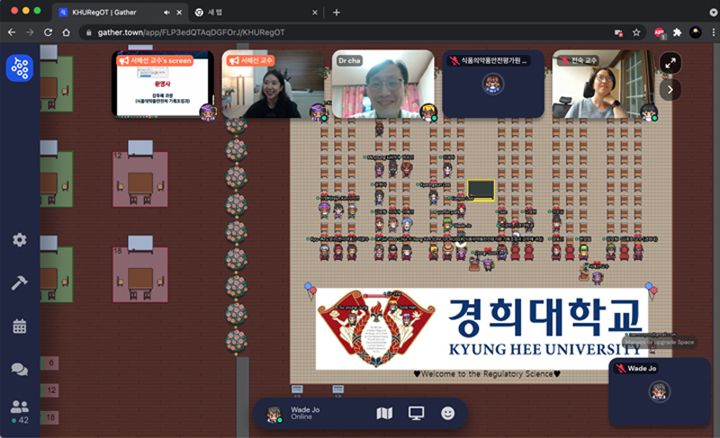Go back in browser history

click(x=12, y=32)
